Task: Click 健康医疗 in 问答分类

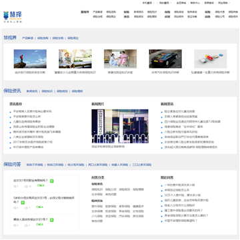Action: coord(138,206)
